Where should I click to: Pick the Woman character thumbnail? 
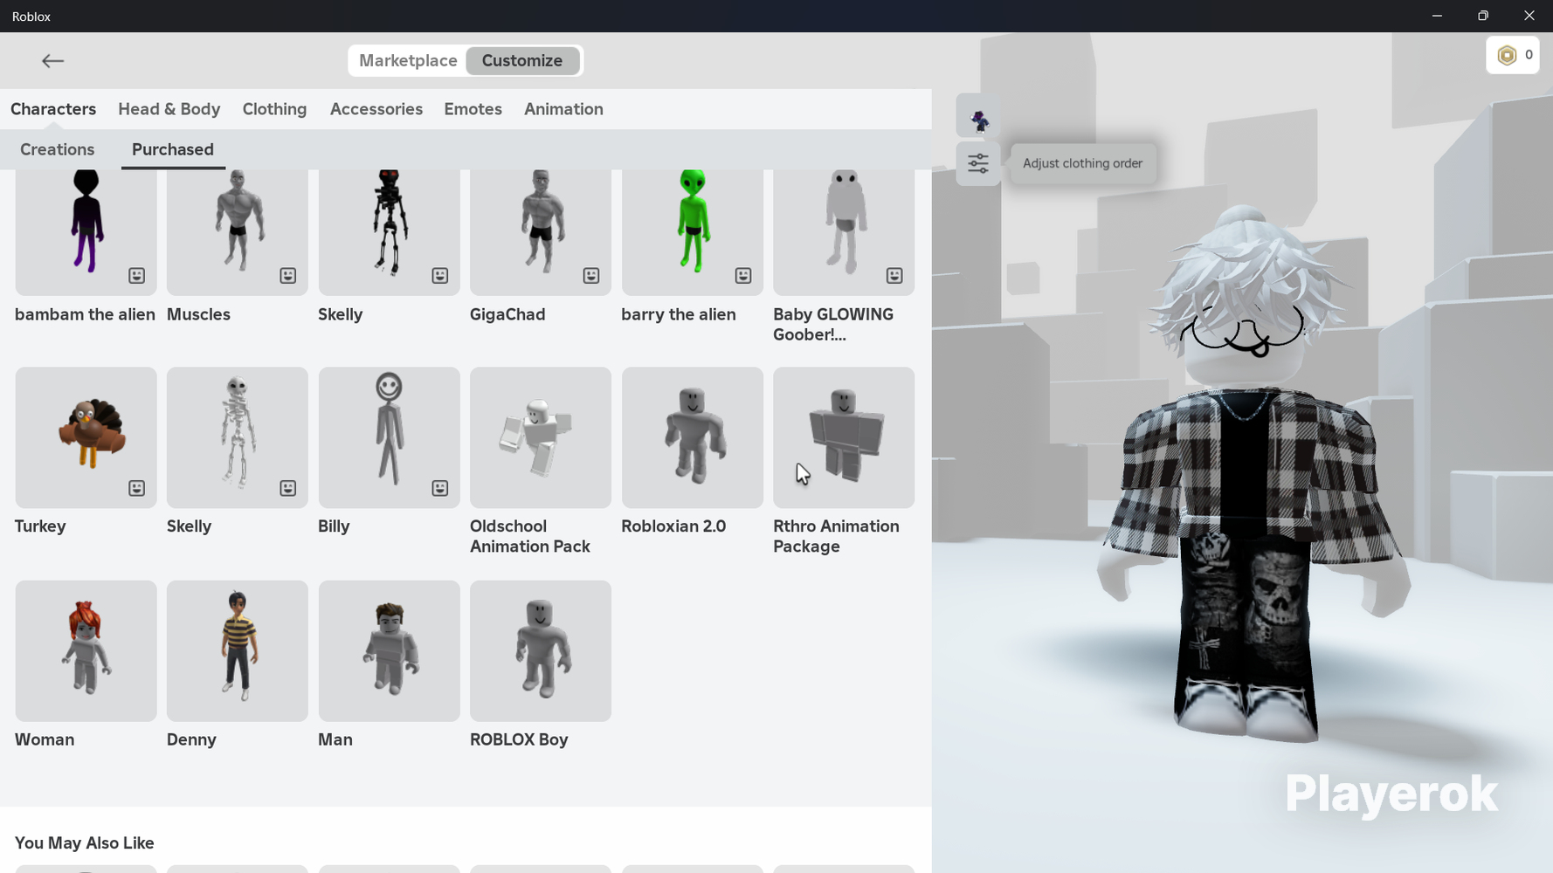coord(86,651)
